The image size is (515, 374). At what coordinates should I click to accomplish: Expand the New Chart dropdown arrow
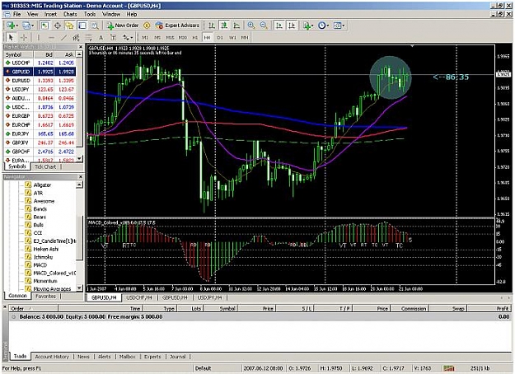(17, 26)
